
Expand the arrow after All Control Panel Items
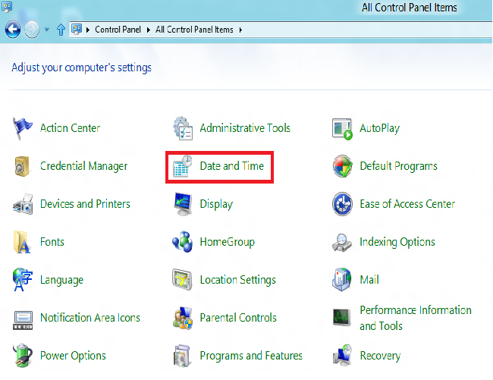(x=240, y=30)
